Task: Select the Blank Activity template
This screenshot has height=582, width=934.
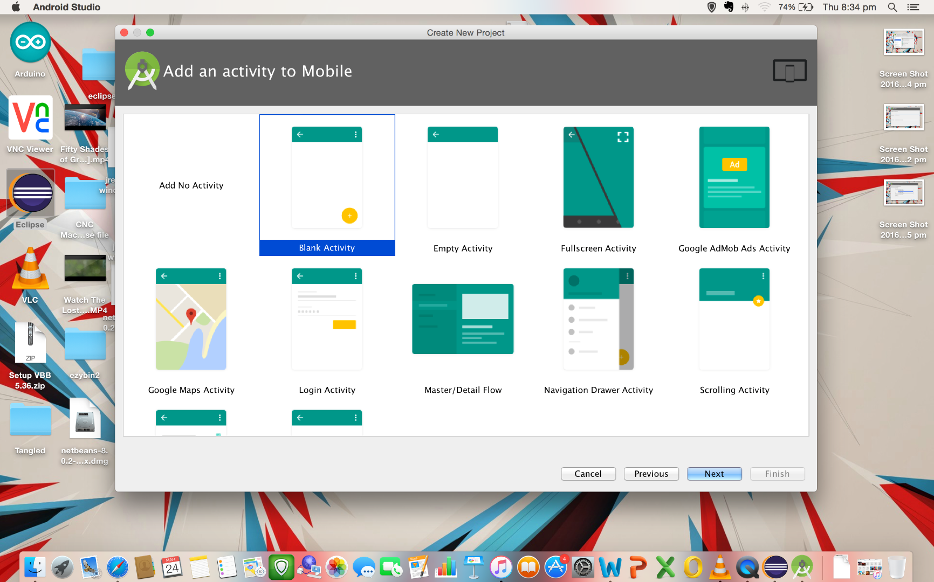Action: 327,185
